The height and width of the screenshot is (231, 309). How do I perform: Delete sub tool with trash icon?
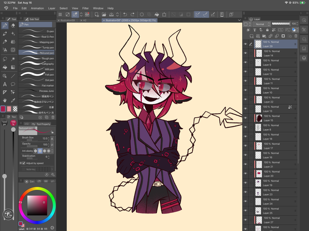tap(53, 118)
